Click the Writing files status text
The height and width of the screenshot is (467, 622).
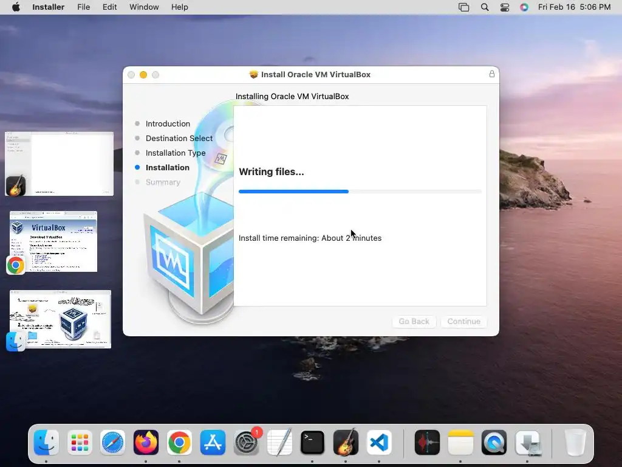tap(272, 172)
